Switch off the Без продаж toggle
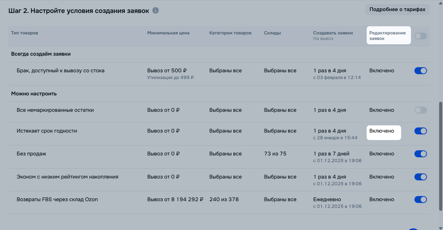Image resolution: width=443 pixels, height=230 pixels. click(421, 154)
